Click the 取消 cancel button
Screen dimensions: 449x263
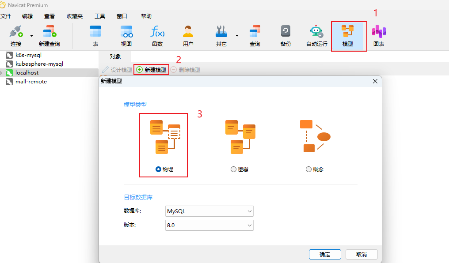click(361, 255)
